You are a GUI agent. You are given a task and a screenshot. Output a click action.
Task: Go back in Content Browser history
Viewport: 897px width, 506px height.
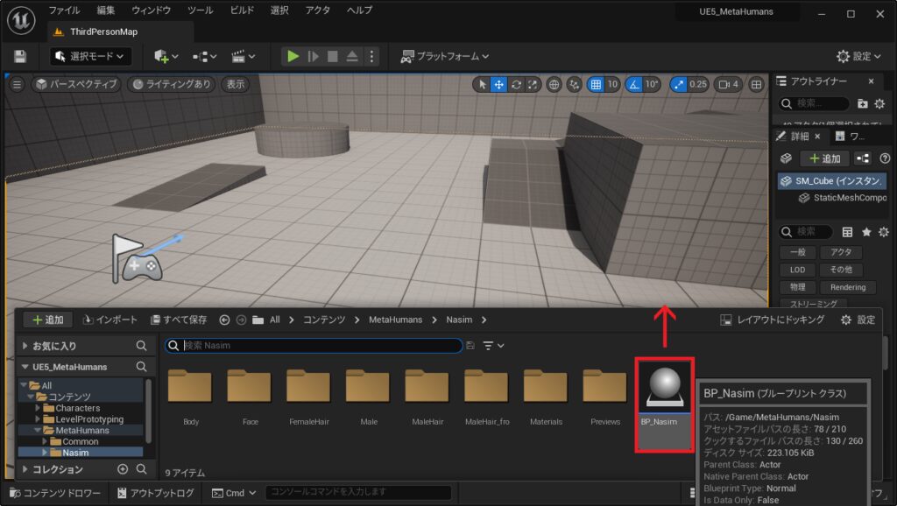[224, 320]
